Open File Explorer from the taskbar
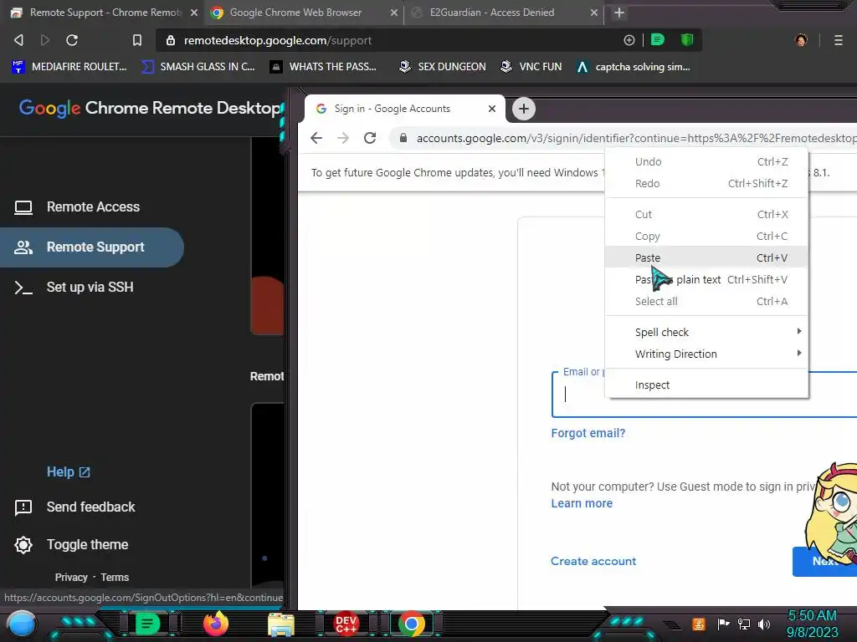The width and height of the screenshot is (857, 642). [281, 624]
